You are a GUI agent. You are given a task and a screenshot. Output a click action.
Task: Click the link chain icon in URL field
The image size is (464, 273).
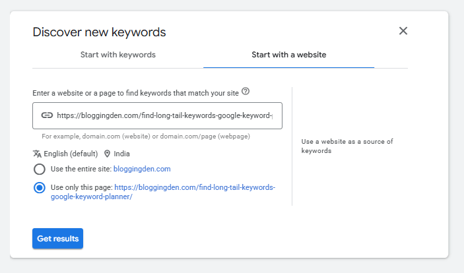tap(47, 115)
